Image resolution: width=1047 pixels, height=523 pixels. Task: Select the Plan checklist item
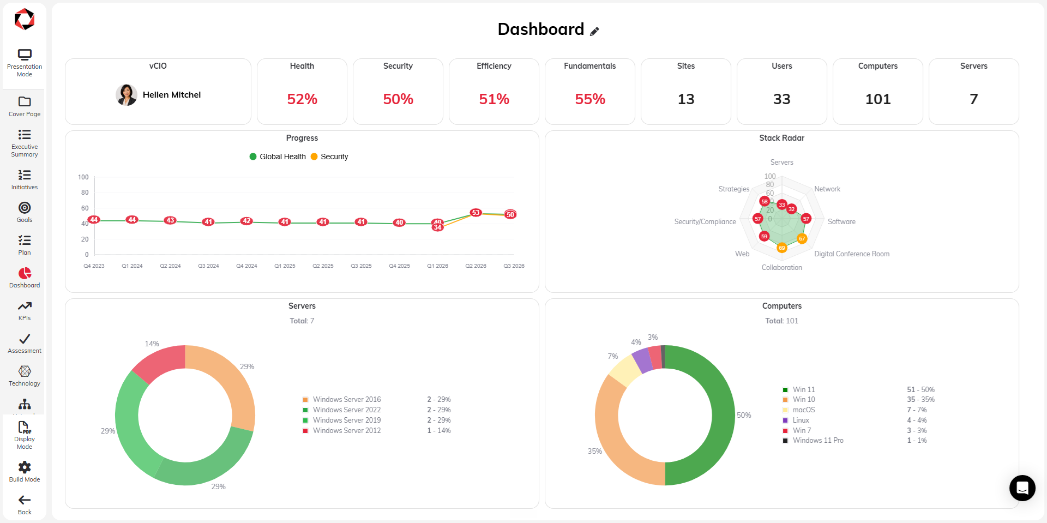point(25,245)
